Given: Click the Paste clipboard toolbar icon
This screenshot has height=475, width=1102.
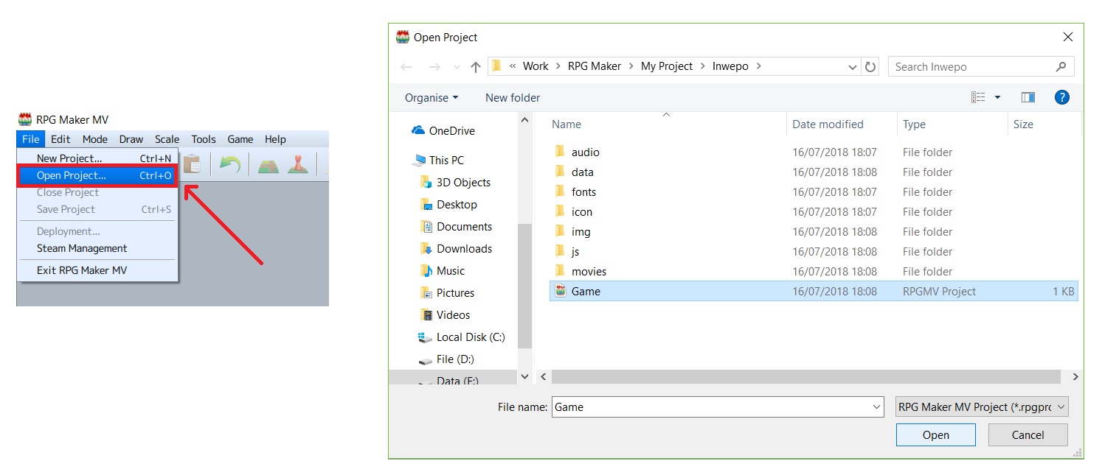Looking at the screenshot, I should click(x=192, y=163).
